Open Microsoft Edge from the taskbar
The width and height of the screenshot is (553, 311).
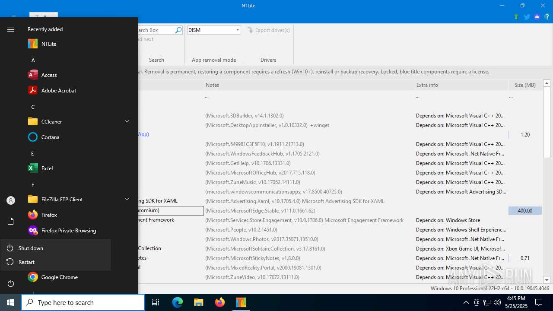coord(178,302)
